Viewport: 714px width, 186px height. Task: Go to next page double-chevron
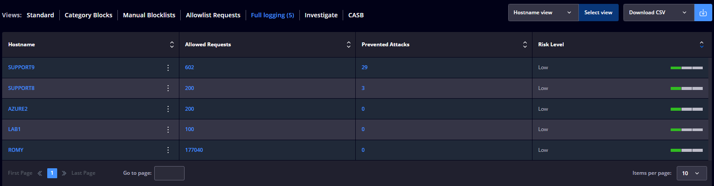coord(64,173)
